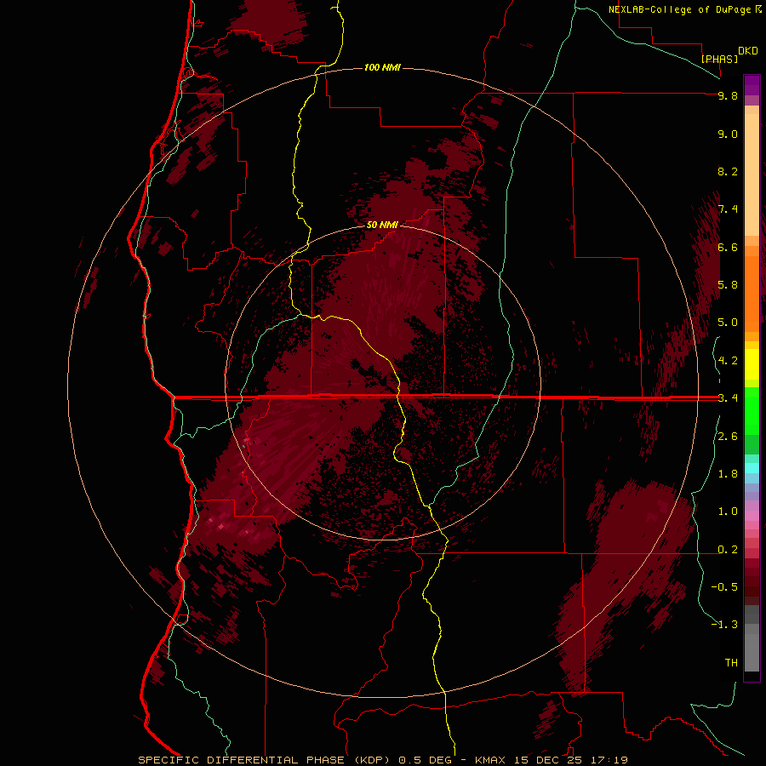
Task: Click the gray color bar segment beside TH
Action: pos(752,655)
